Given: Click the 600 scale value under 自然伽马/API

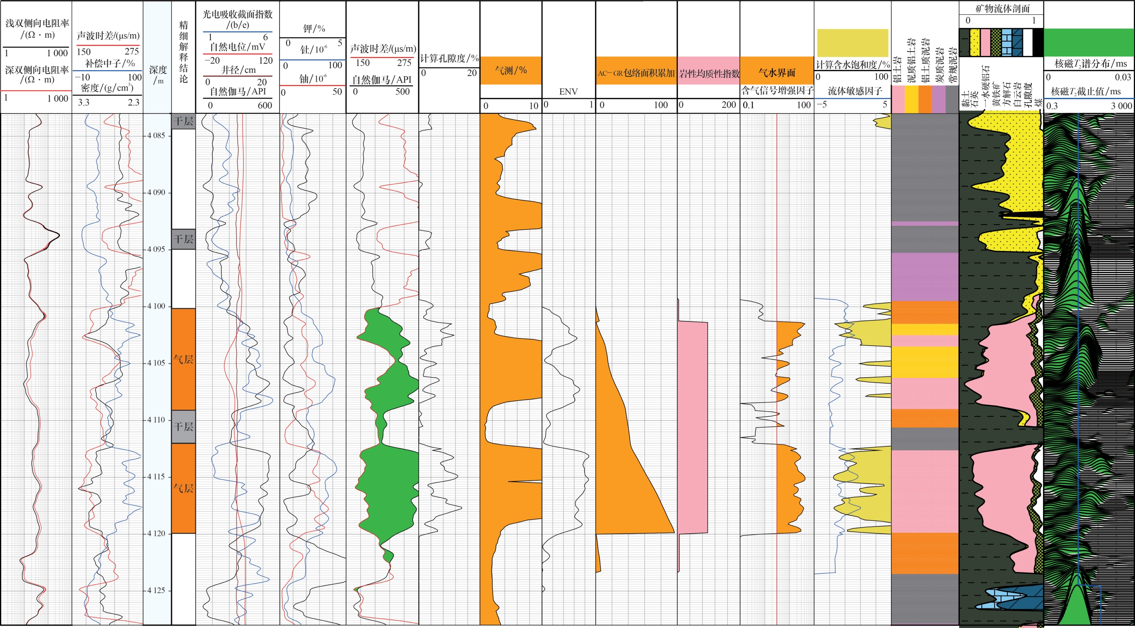Looking at the screenshot, I should (x=265, y=105).
